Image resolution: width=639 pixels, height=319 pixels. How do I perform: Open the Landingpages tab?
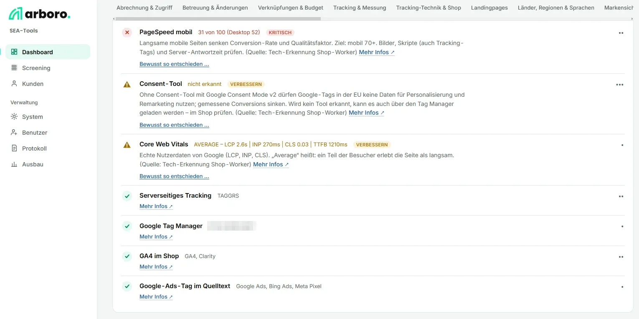coord(489,8)
